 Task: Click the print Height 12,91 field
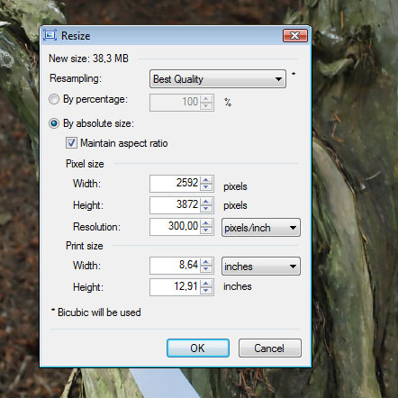[x=175, y=287]
